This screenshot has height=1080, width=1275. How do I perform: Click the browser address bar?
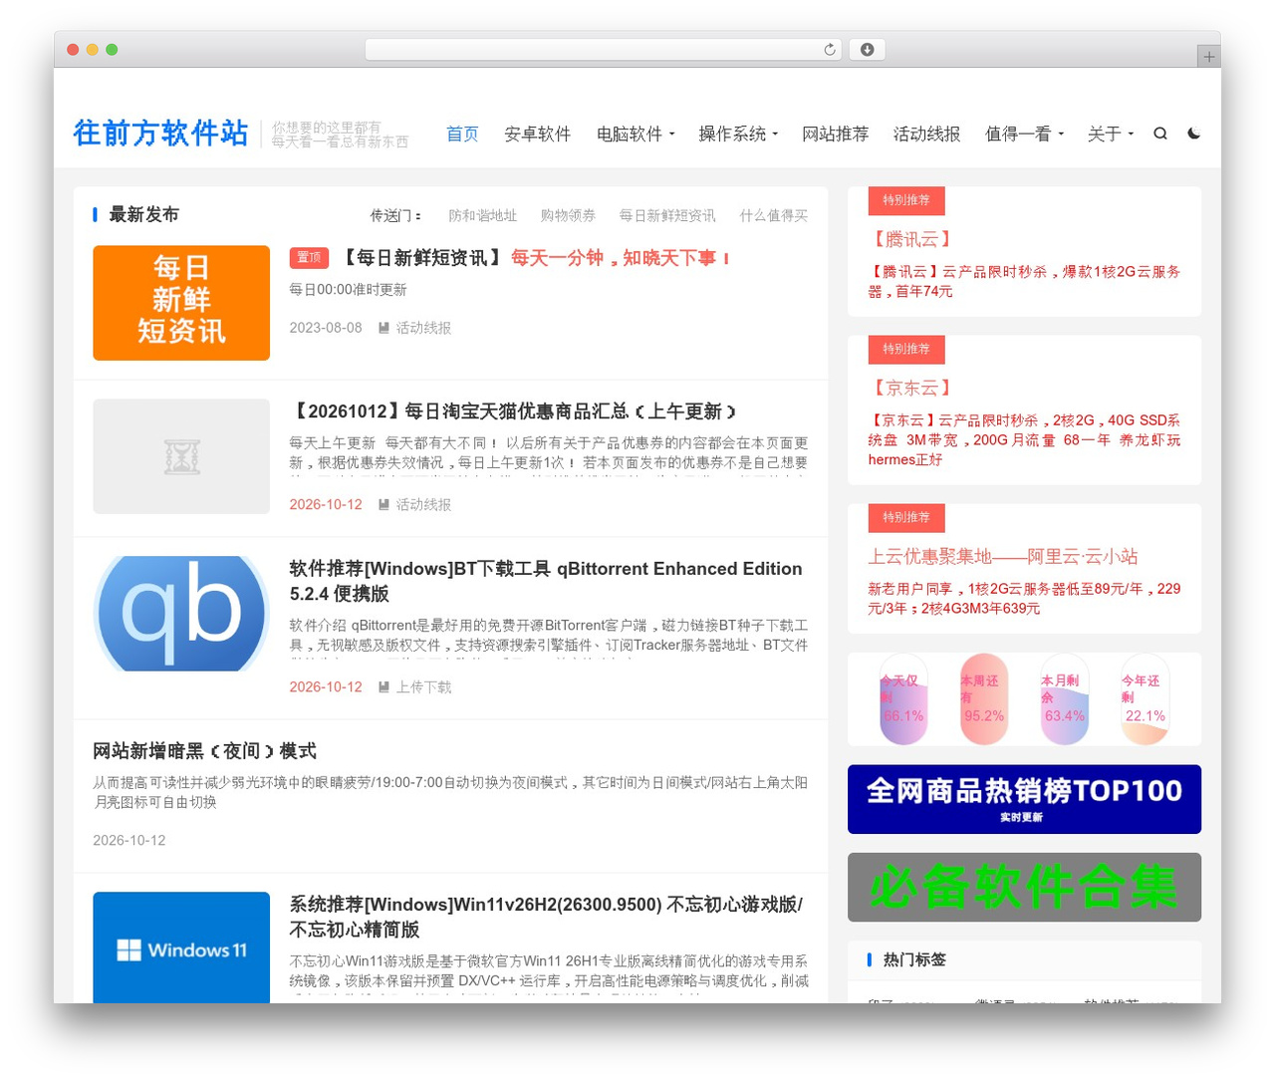point(604,50)
